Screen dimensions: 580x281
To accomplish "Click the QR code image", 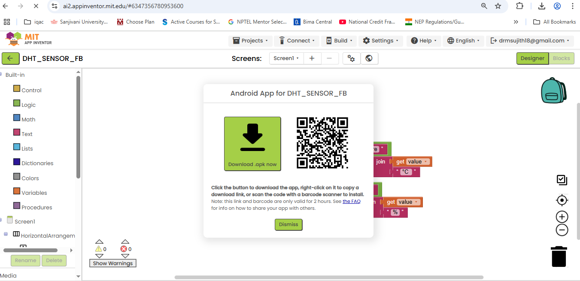I will click(322, 143).
